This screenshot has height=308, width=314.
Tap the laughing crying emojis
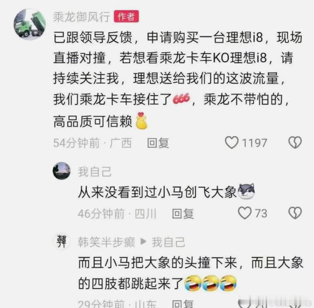pyautogui.click(x=210, y=283)
